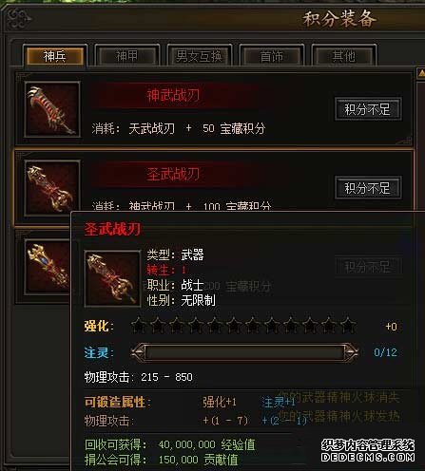The height and width of the screenshot is (471, 425).
Task: Click the 神武战刃 weapon icon
Action: (52, 109)
